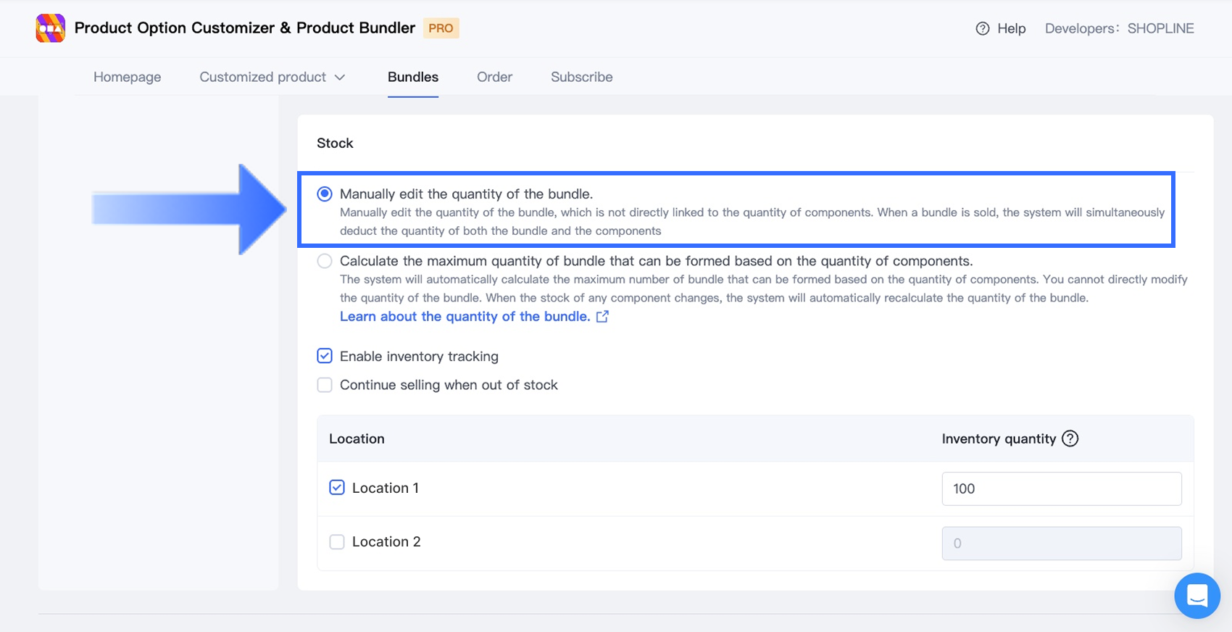Click the PRO badge
Screen dimensions: 1232x632
pyautogui.click(x=441, y=28)
